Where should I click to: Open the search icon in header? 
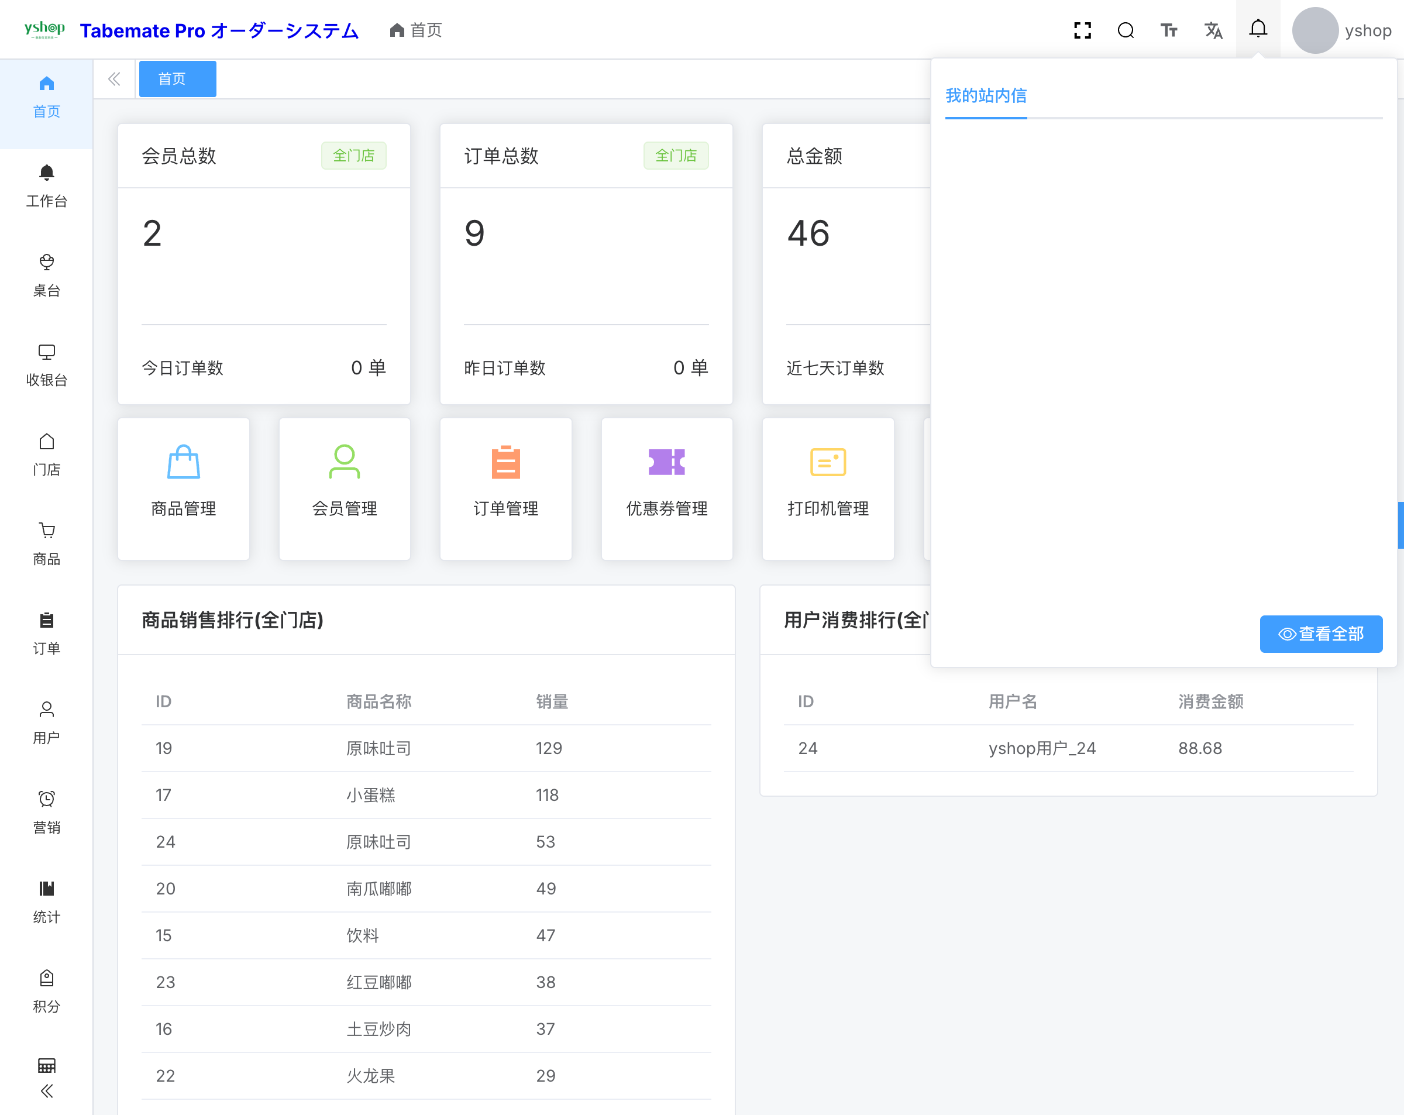(x=1126, y=30)
